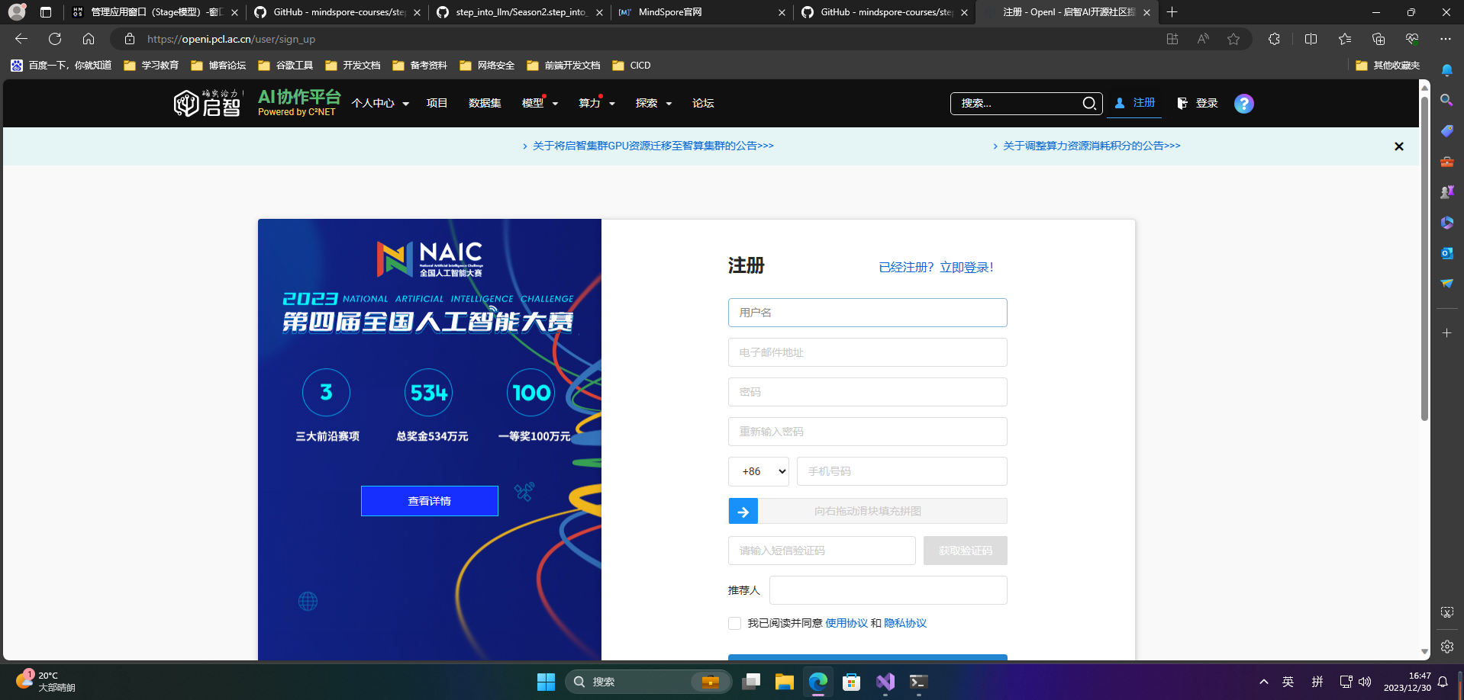Open the +86 country code dropdown
Image resolution: width=1464 pixels, height=700 pixels.
coord(758,471)
